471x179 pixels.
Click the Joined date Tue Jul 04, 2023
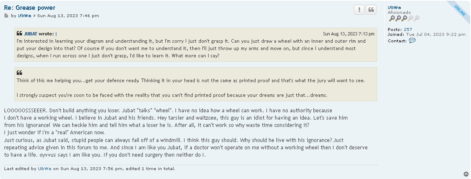[x=436, y=35]
